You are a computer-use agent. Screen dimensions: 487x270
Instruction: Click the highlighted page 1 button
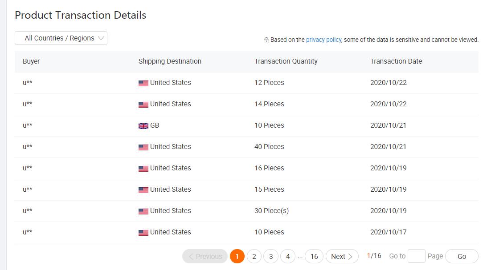pos(237,256)
